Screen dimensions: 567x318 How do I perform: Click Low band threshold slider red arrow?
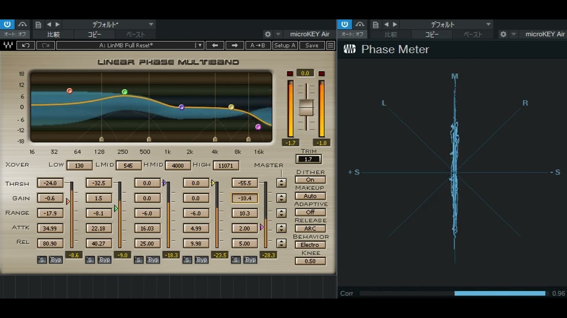click(68, 201)
